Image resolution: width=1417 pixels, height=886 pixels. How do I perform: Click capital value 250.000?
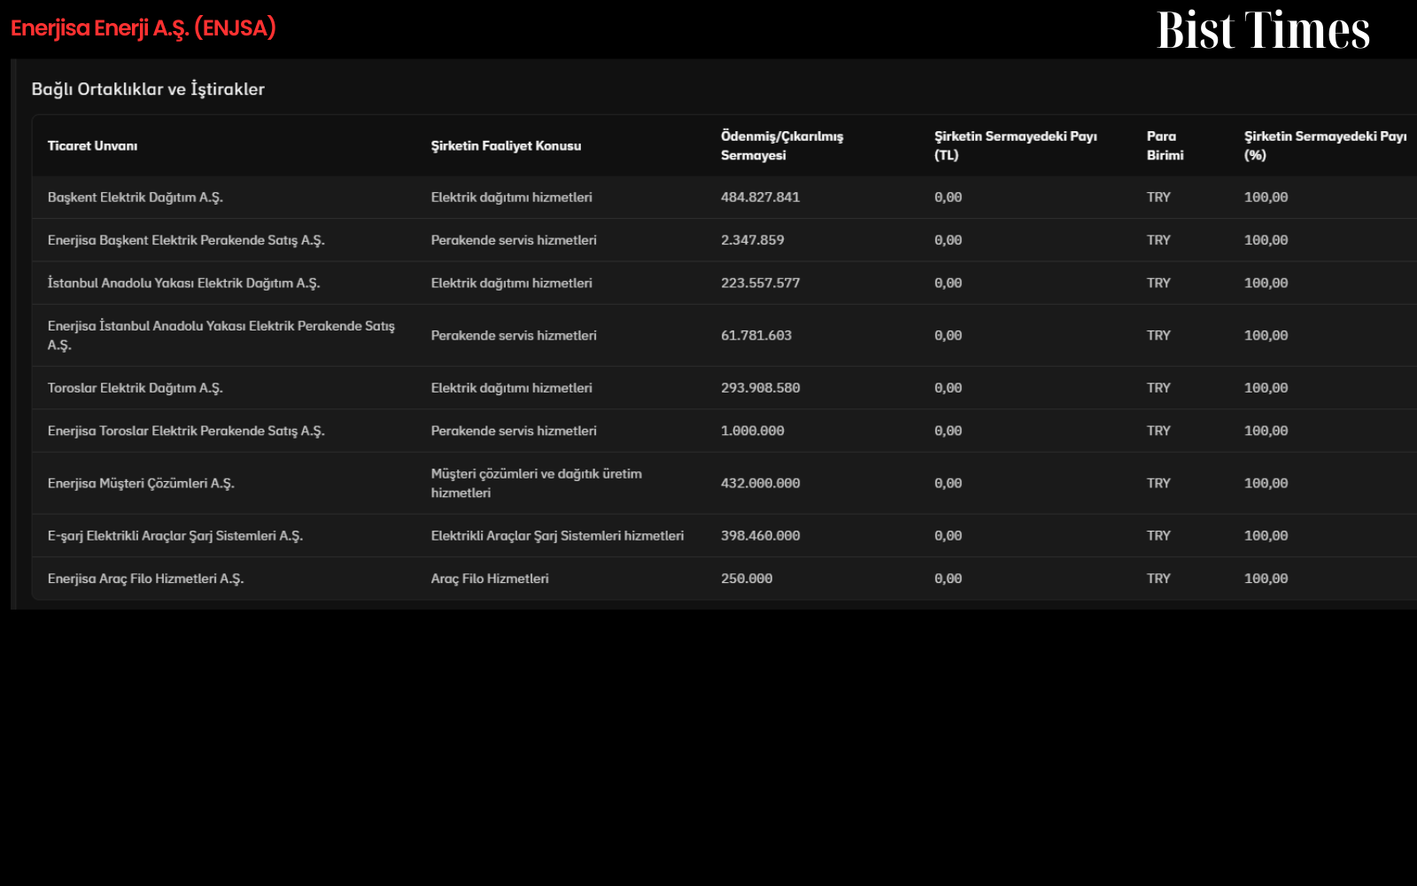pos(747,579)
